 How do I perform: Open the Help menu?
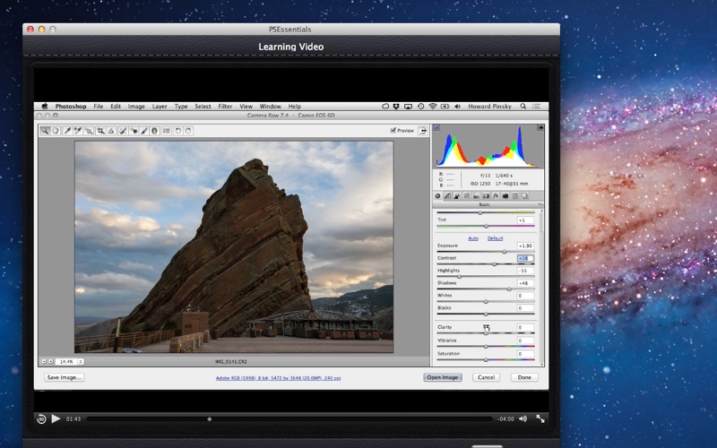click(295, 106)
